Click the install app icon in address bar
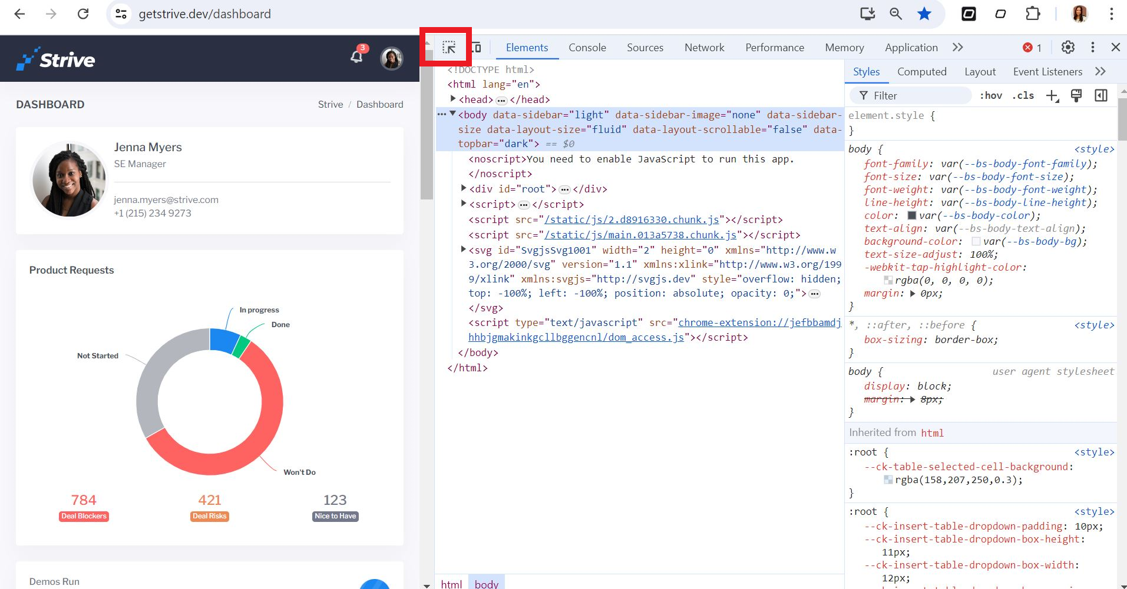 coord(867,14)
